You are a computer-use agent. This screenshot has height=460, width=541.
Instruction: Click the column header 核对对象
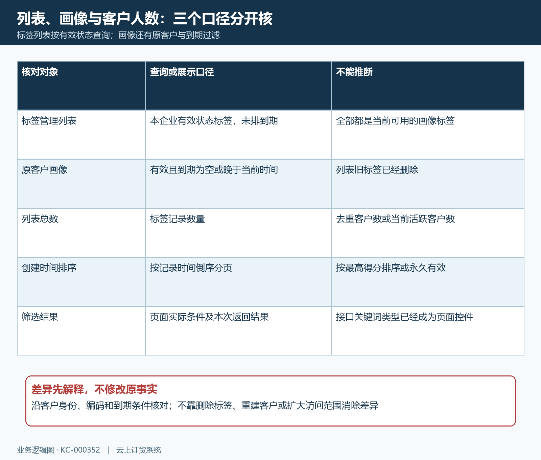tap(81, 86)
